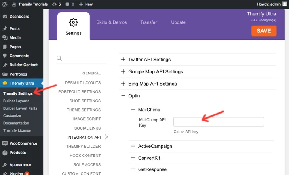This screenshot has height=175, width=289.
Task: Click the Appearance paintbrush icon
Action: (5, 164)
